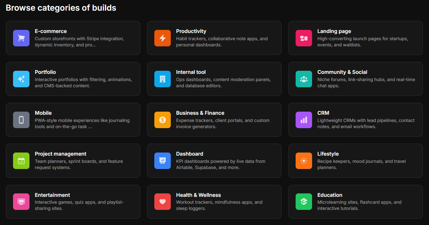Select the CRM card description text
This screenshot has height=225, width=429.
[366, 123]
